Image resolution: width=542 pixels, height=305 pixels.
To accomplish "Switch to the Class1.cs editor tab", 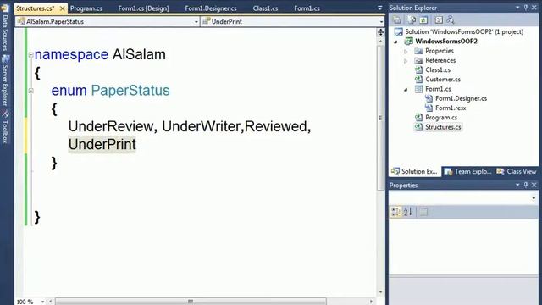I will point(265,8).
